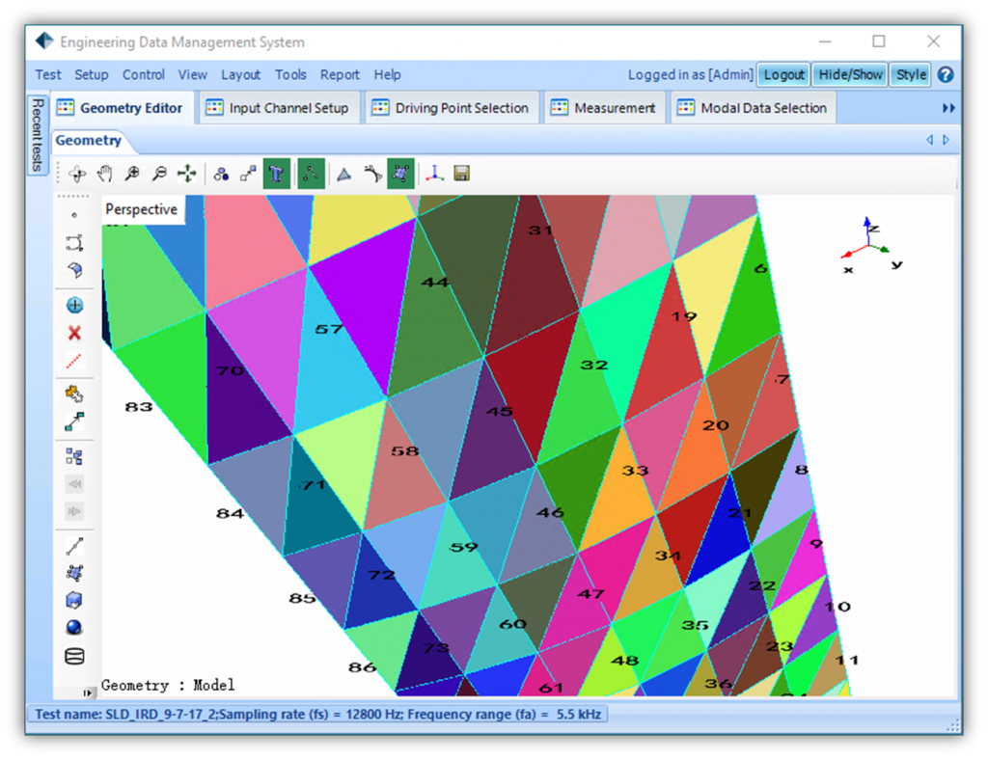
Task: Click the zoom out magnifier
Action: 159,174
